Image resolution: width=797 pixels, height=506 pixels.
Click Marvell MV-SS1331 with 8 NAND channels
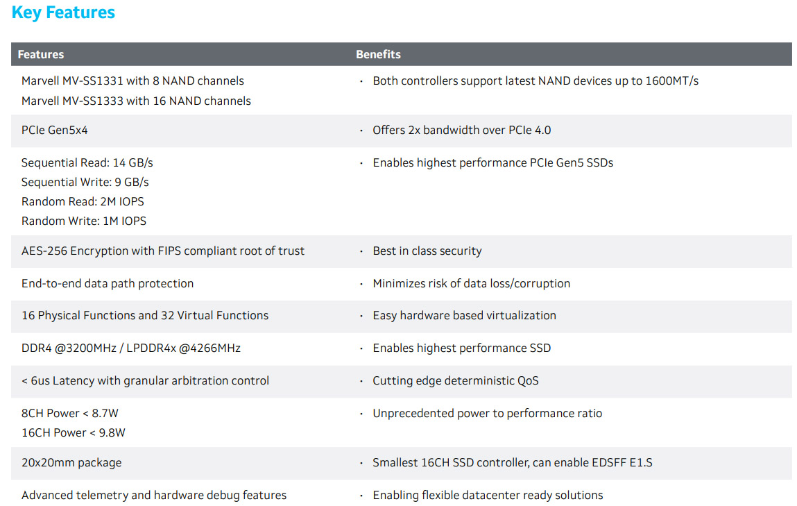pos(132,81)
